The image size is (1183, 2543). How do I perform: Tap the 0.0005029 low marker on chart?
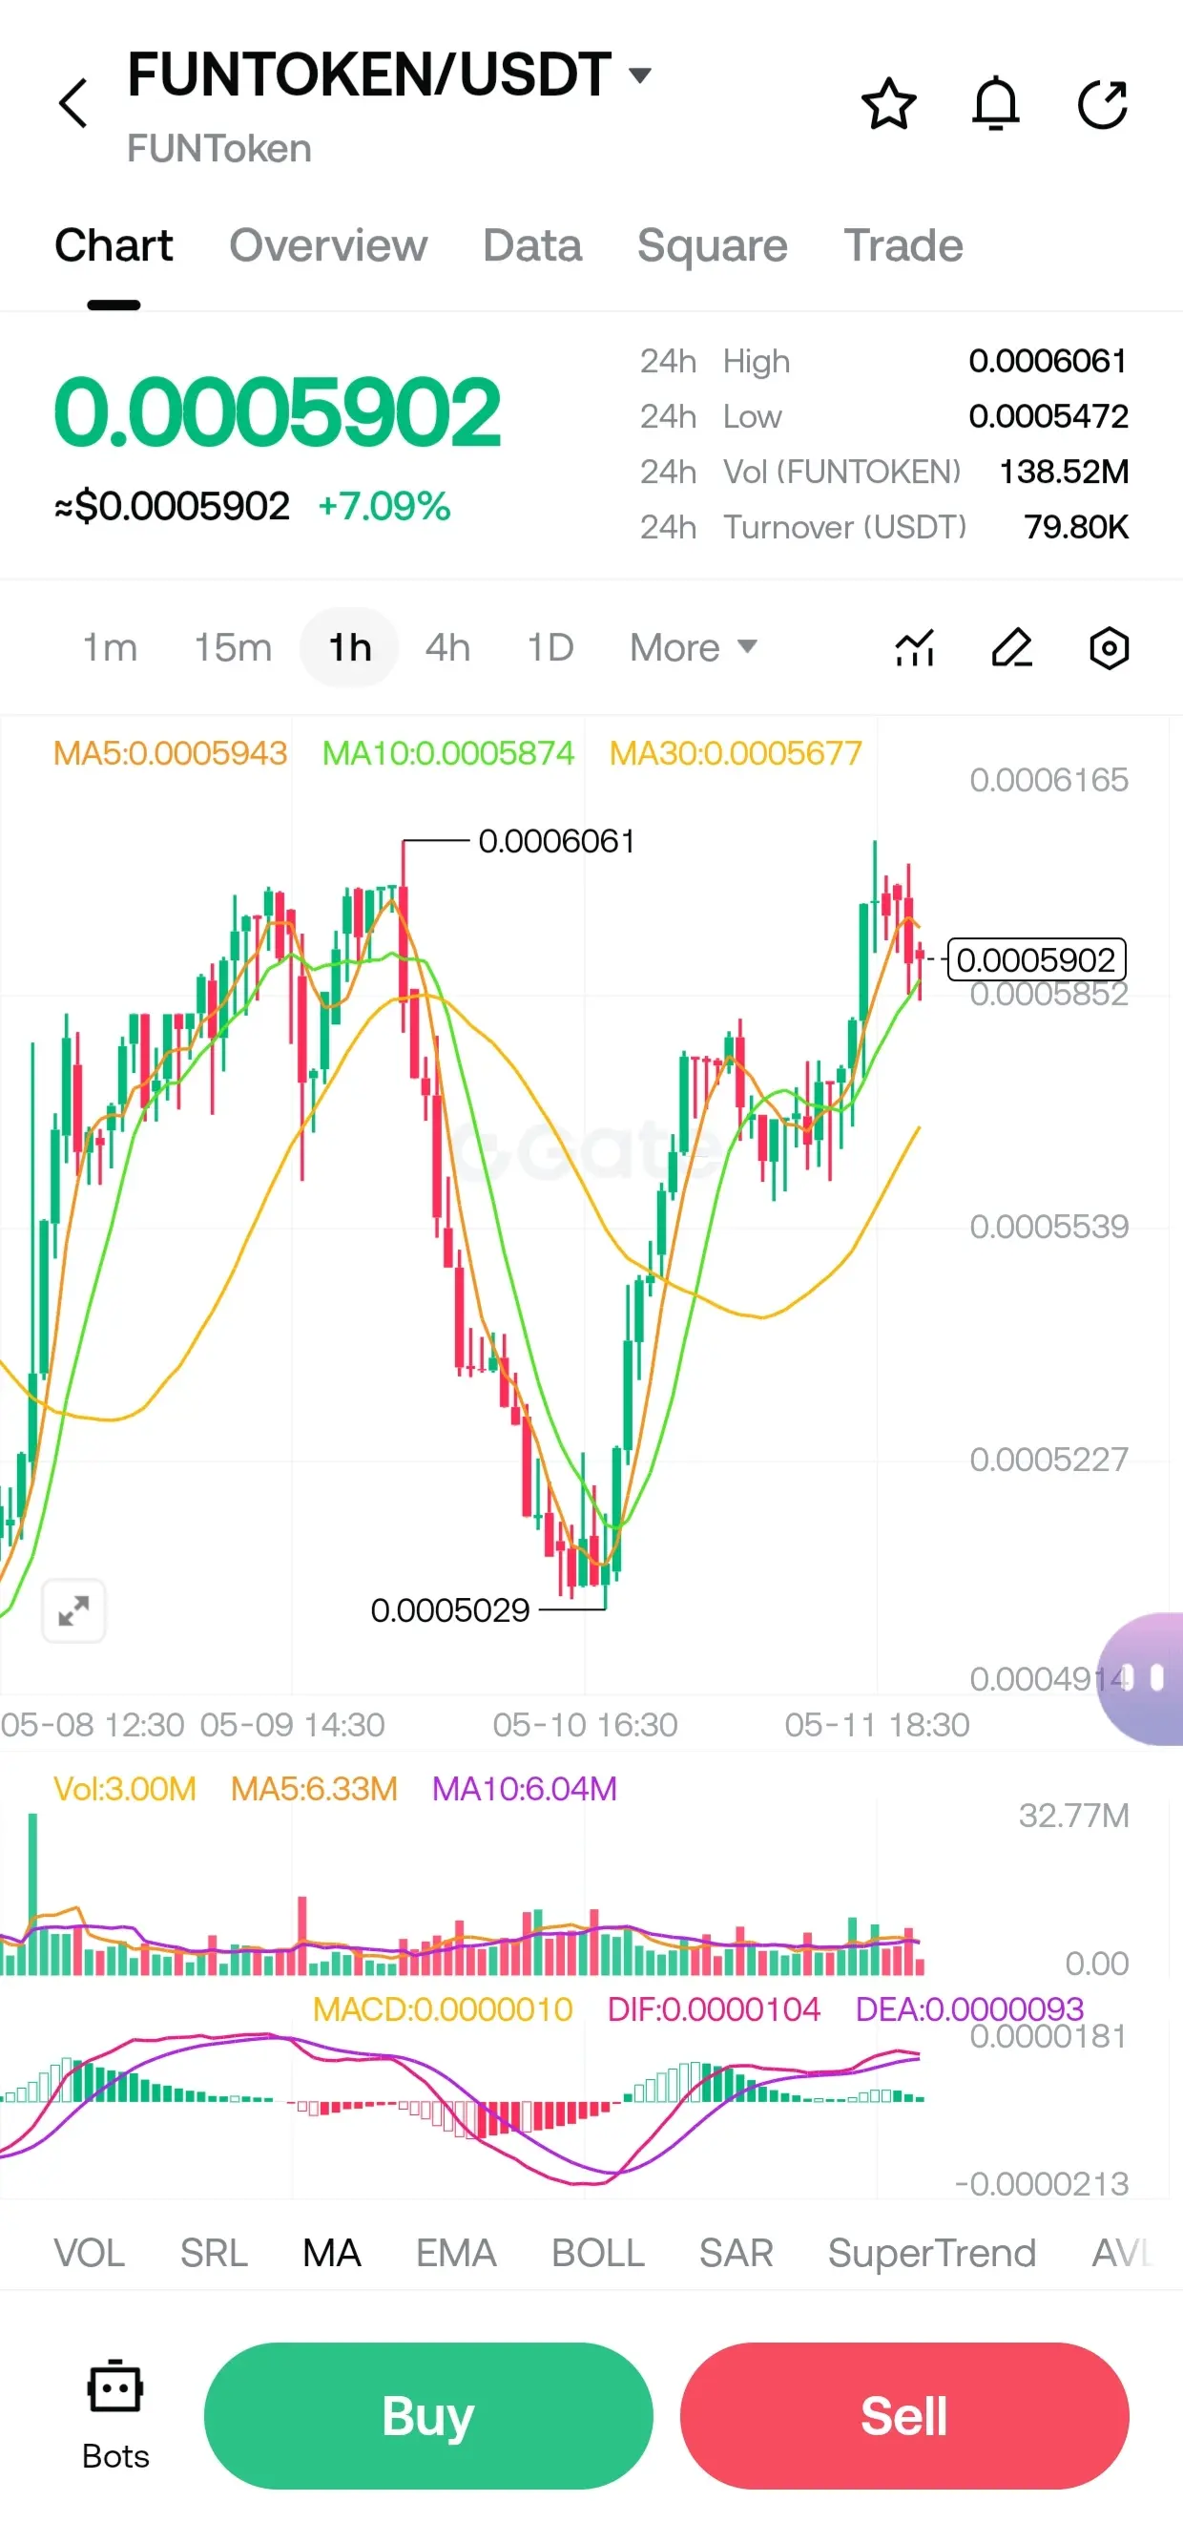[450, 1610]
